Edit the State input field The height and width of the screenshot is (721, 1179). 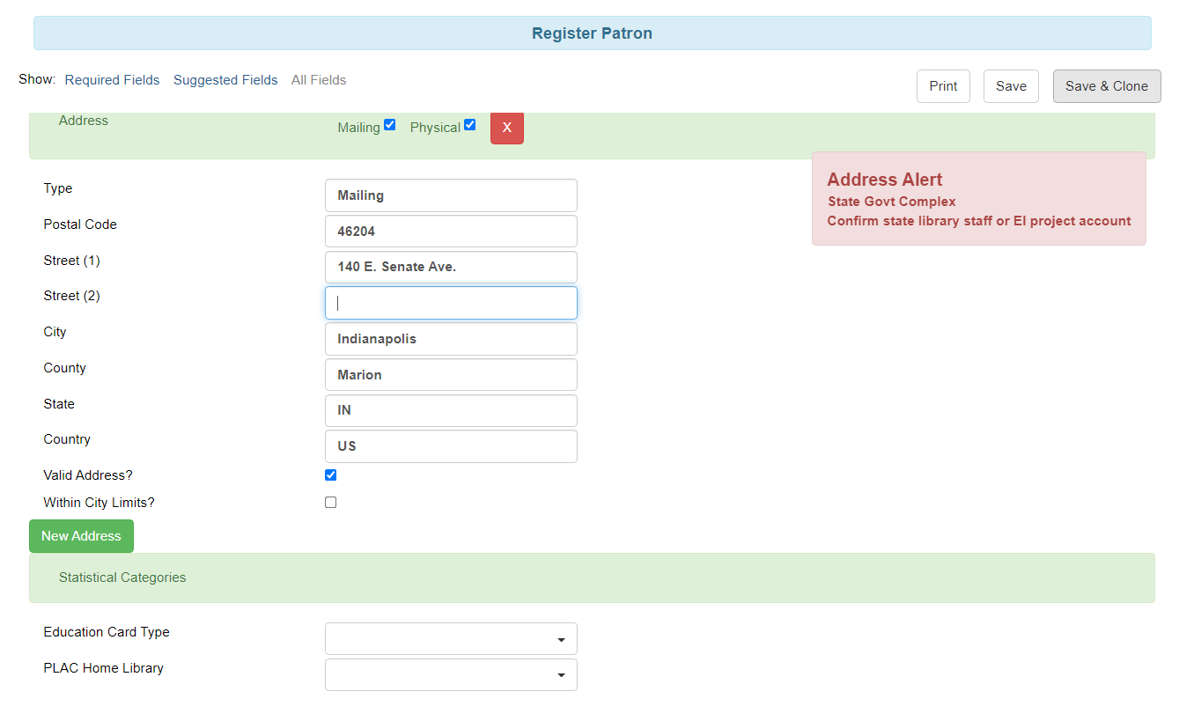coord(451,410)
